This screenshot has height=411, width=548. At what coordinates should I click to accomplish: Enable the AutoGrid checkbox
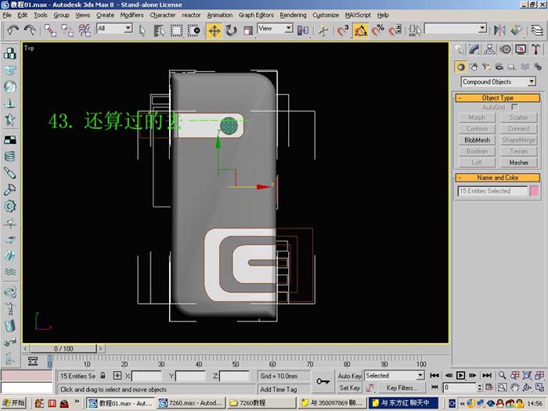[x=514, y=107]
